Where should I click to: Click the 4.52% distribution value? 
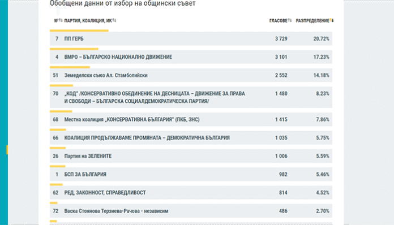pyautogui.click(x=323, y=193)
